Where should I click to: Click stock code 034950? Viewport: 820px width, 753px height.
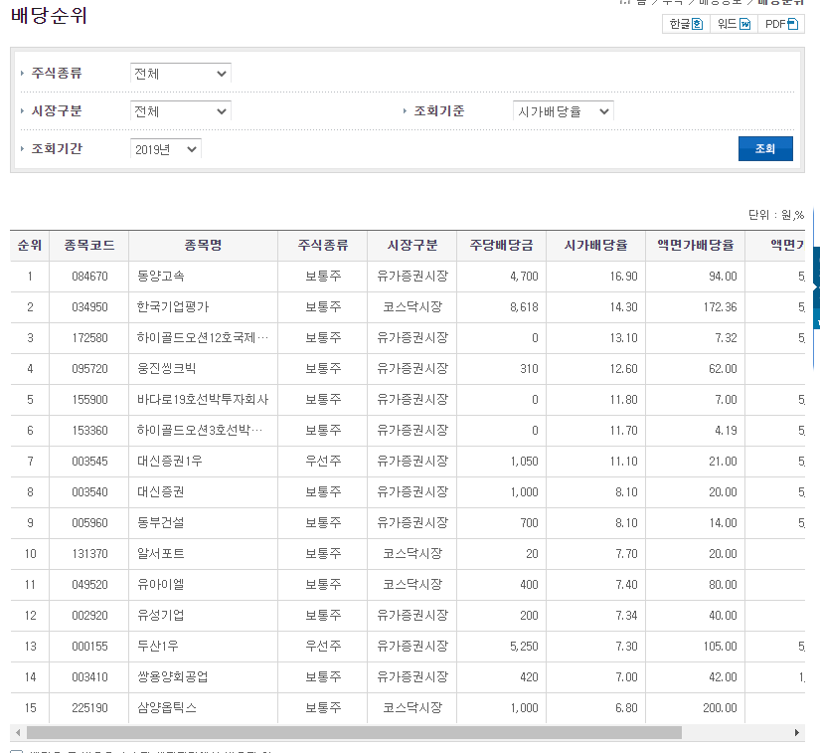coord(89,307)
